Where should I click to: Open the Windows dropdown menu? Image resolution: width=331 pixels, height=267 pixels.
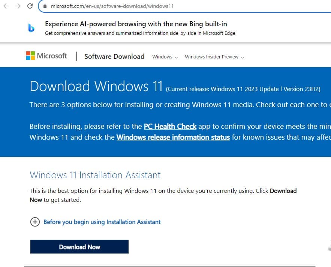pos(165,57)
